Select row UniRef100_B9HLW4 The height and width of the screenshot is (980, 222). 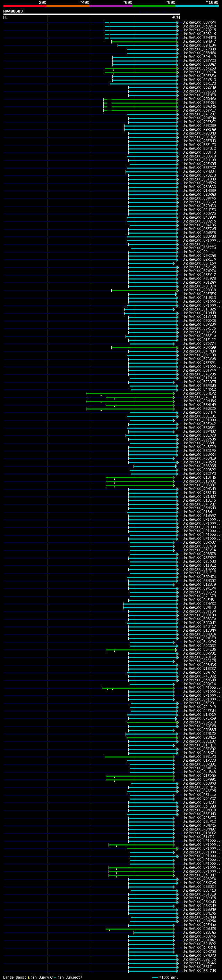pos(199,45)
